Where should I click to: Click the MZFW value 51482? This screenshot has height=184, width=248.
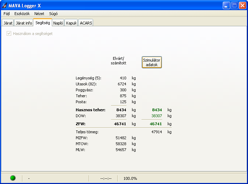tap(121, 138)
